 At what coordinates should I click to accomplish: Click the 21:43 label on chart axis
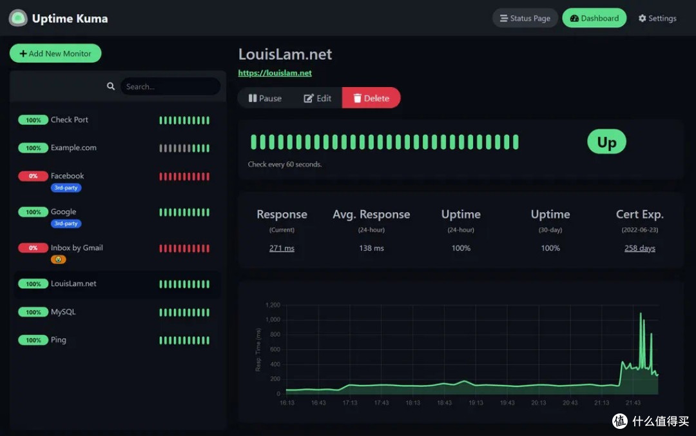click(633, 402)
